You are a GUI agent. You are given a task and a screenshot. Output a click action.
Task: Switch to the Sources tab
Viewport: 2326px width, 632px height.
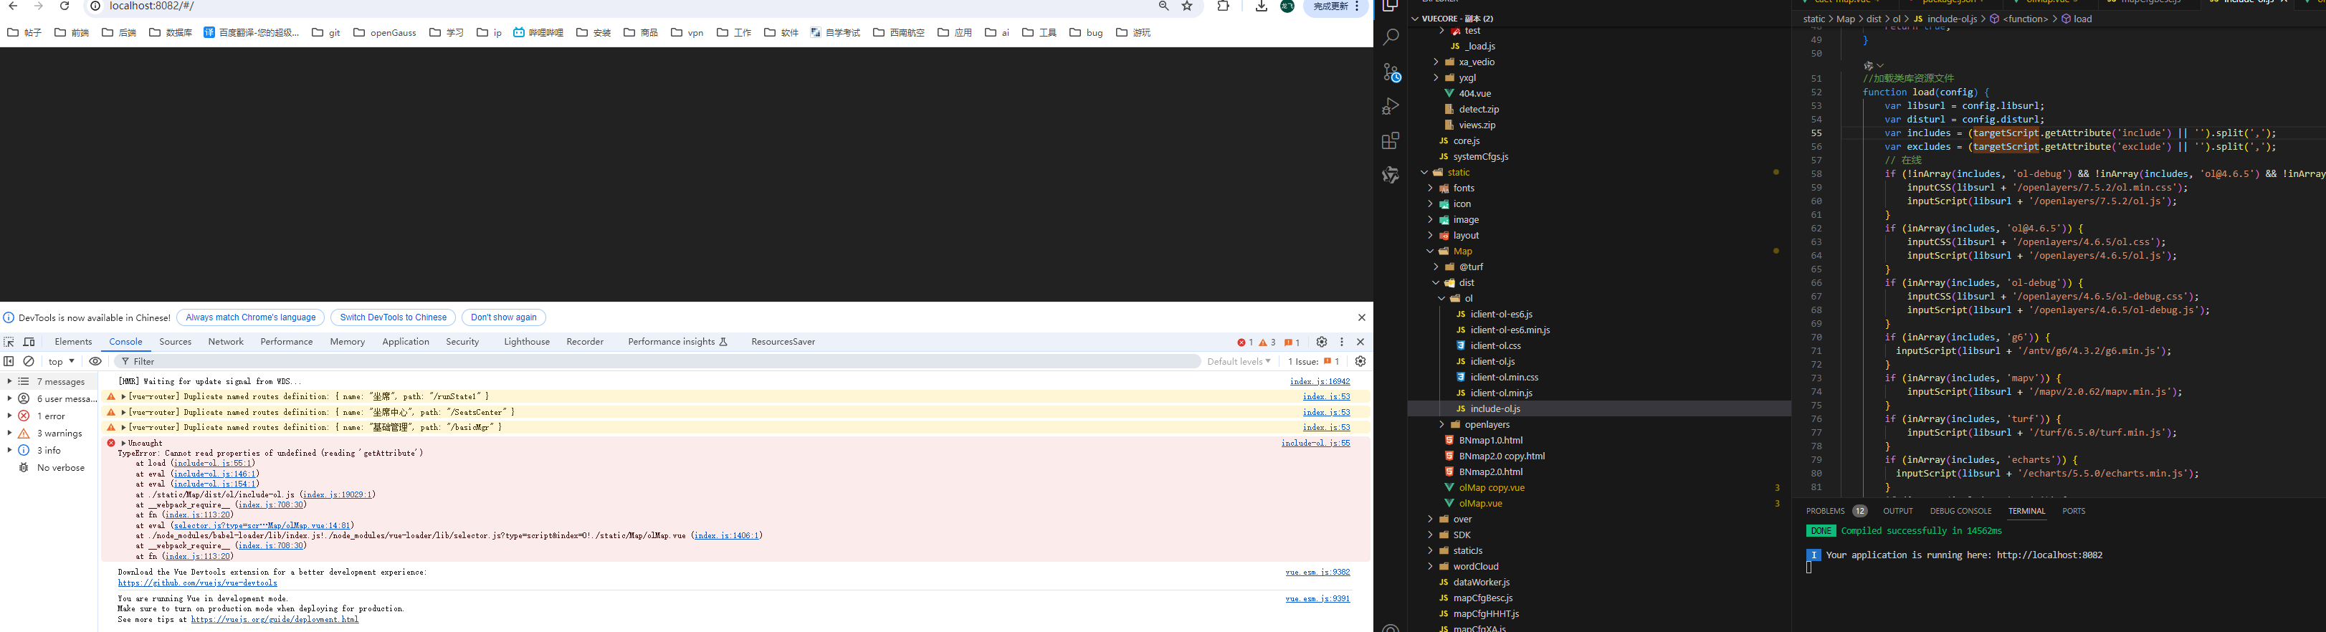tap(175, 343)
